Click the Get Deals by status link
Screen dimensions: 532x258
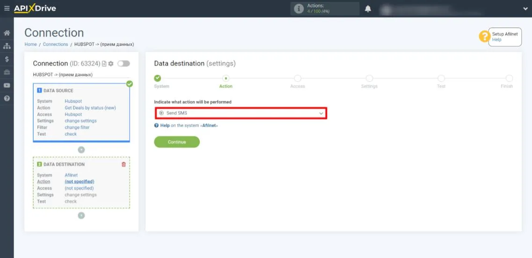pyautogui.click(x=90, y=108)
